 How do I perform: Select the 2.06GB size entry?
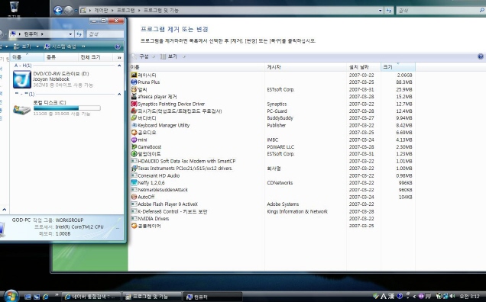(x=405, y=75)
